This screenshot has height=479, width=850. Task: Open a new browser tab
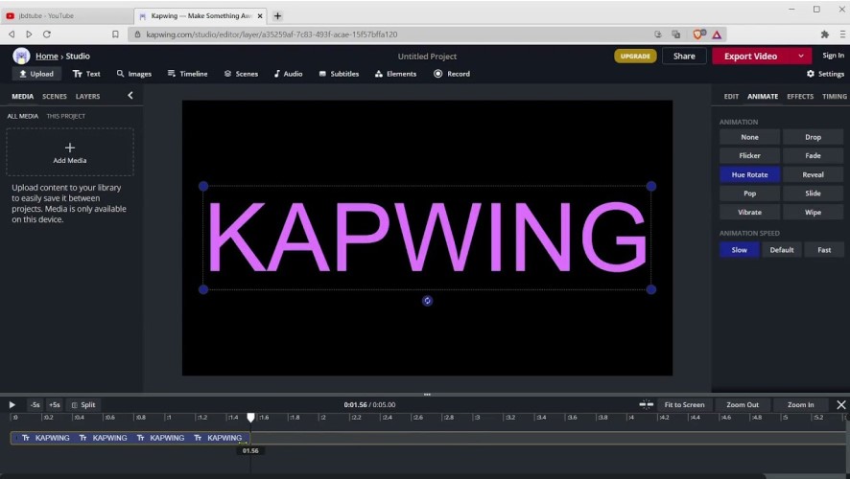[x=277, y=15]
